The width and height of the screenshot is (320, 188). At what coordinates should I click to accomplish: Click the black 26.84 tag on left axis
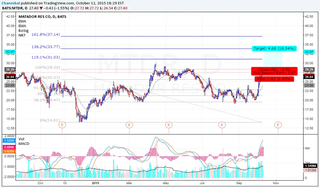point(10,77)
